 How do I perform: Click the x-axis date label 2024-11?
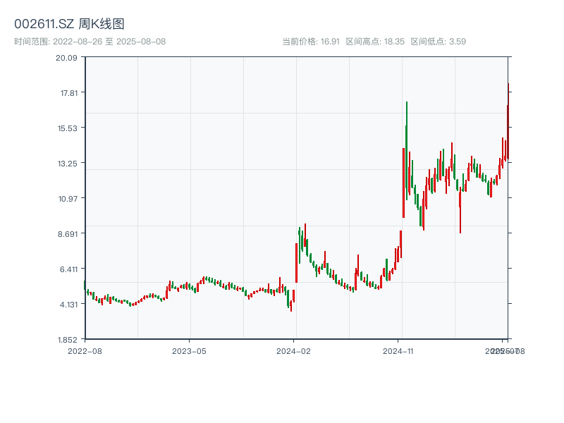pos(398,351)
